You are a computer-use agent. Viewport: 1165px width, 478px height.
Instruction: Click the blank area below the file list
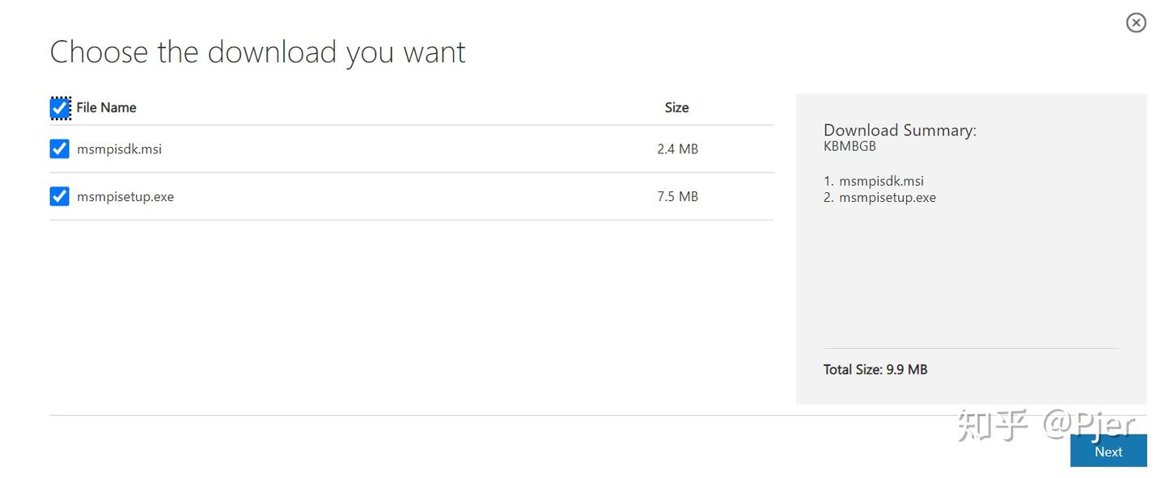(405, 315)
